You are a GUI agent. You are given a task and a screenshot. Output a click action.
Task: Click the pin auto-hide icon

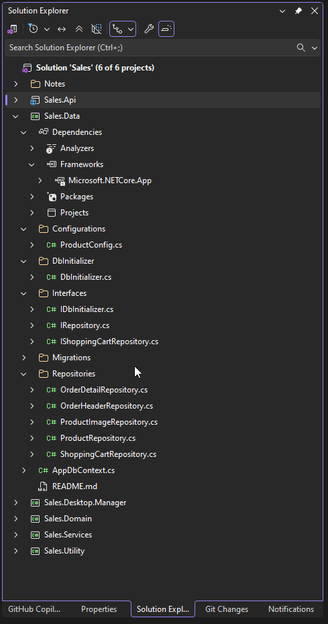click(x=298, y=11)
